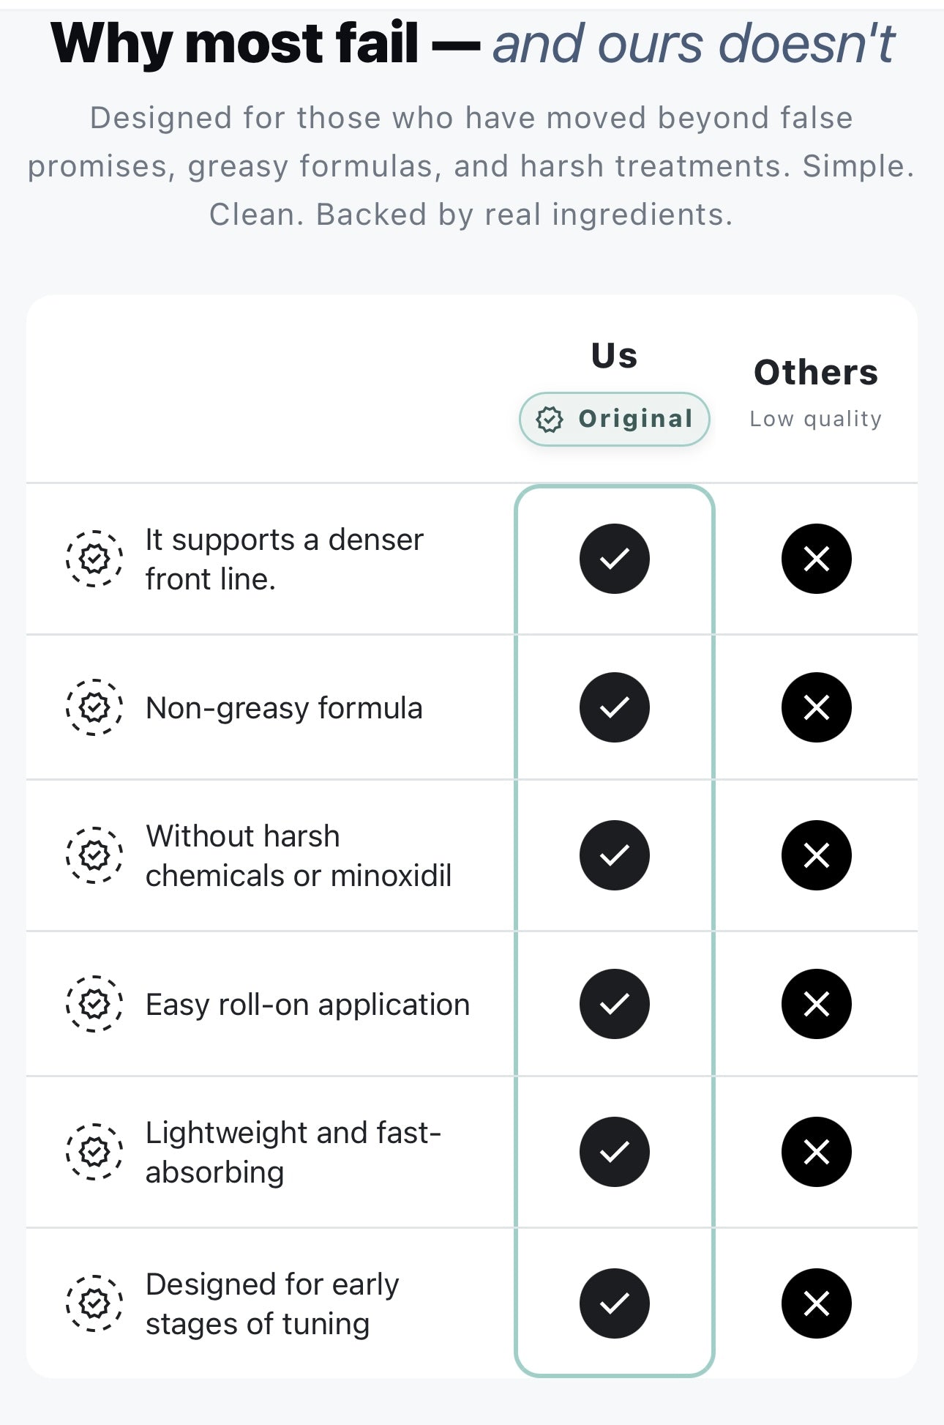Click badge icon beside Easy roll-on application

click(94, 1004)
